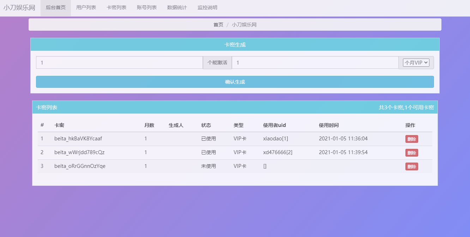The height and width of the screenshot is (237, 470).
Task: Click the 卡密生成 panel header
Action: click(235, 44)
